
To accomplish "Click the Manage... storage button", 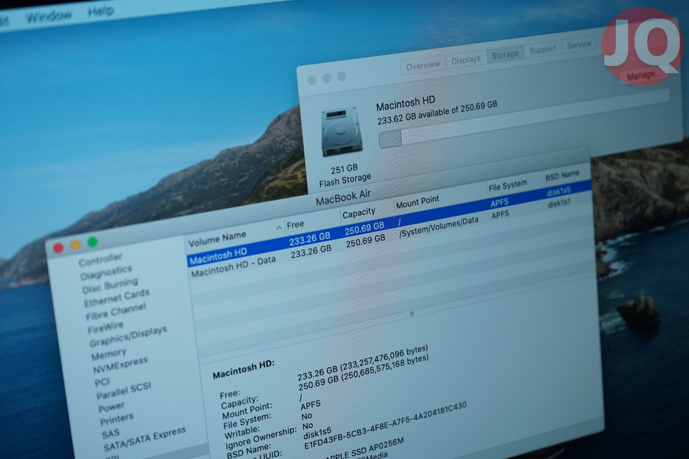I will [643, 75].
